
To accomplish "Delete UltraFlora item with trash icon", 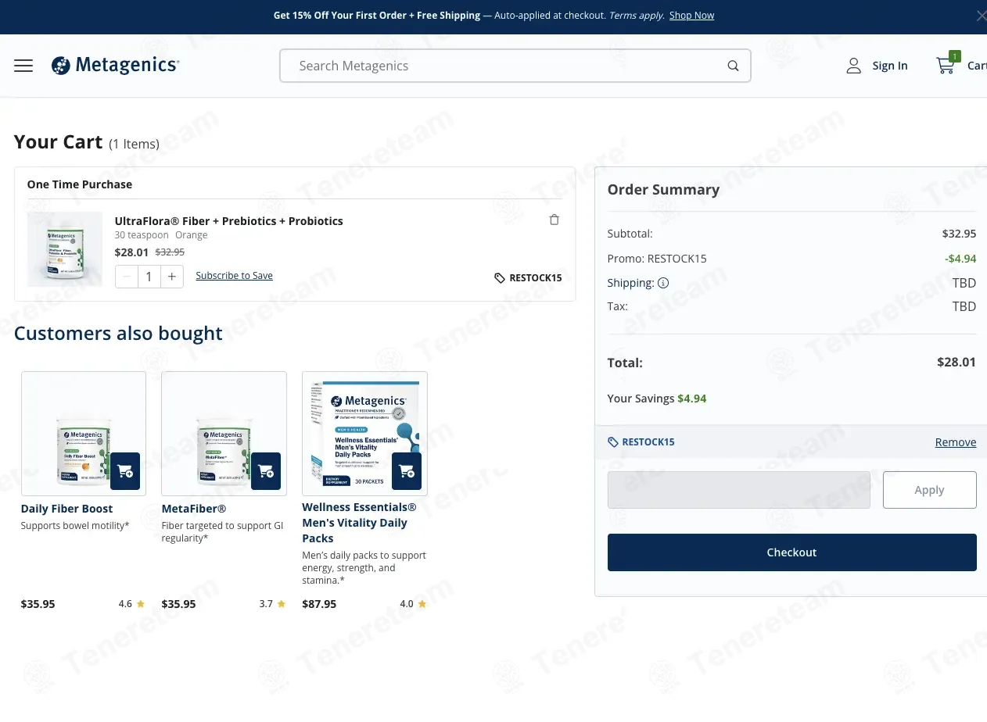I will (555, 220).
